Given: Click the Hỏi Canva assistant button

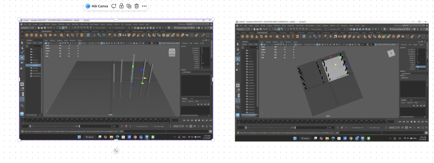Looking at the screenshot, I should pos(97,6).
